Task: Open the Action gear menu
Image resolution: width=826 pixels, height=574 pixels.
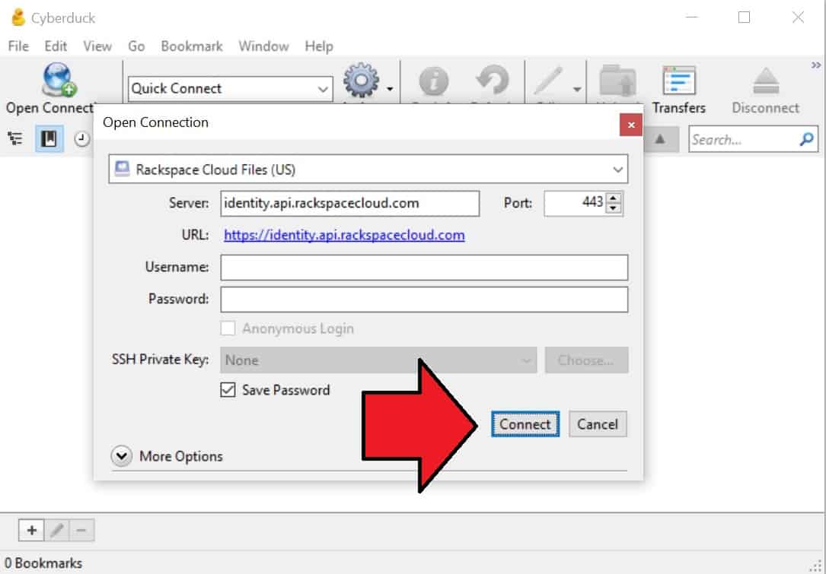Action: click(361, 80)
